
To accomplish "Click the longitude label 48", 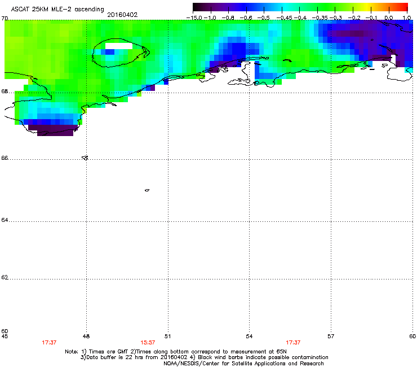I will pyautogui.click(x=86, y=337).
